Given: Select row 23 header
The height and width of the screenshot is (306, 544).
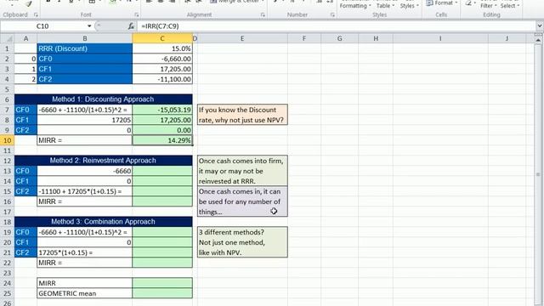Looking at the screenshot, I should tap(7, 273).
